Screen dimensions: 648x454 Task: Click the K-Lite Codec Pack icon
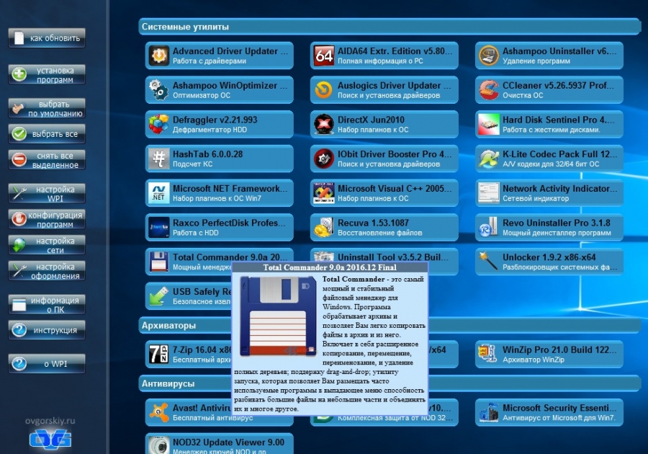488,159
